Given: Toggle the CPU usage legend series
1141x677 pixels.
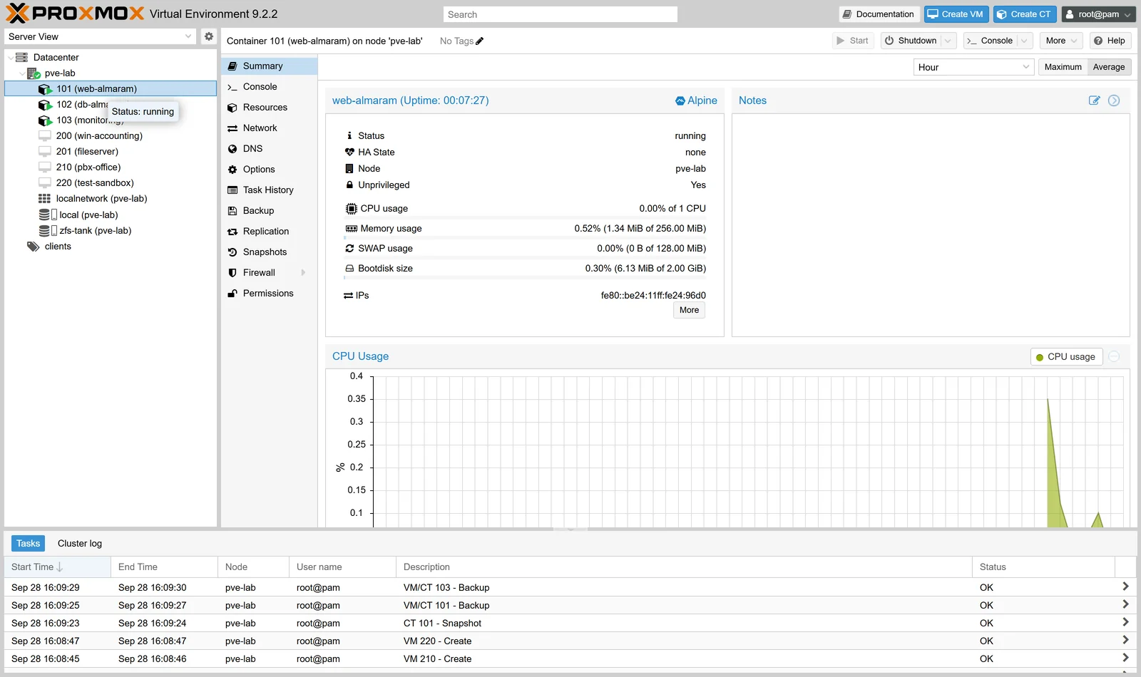Looking at the screenshot, I should tap(1066, 357).
